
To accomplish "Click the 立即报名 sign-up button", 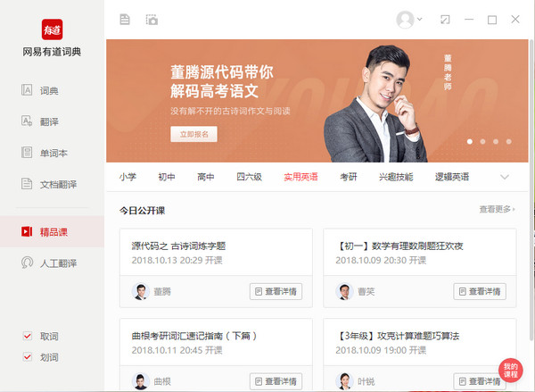I will [x=193, y=134].
